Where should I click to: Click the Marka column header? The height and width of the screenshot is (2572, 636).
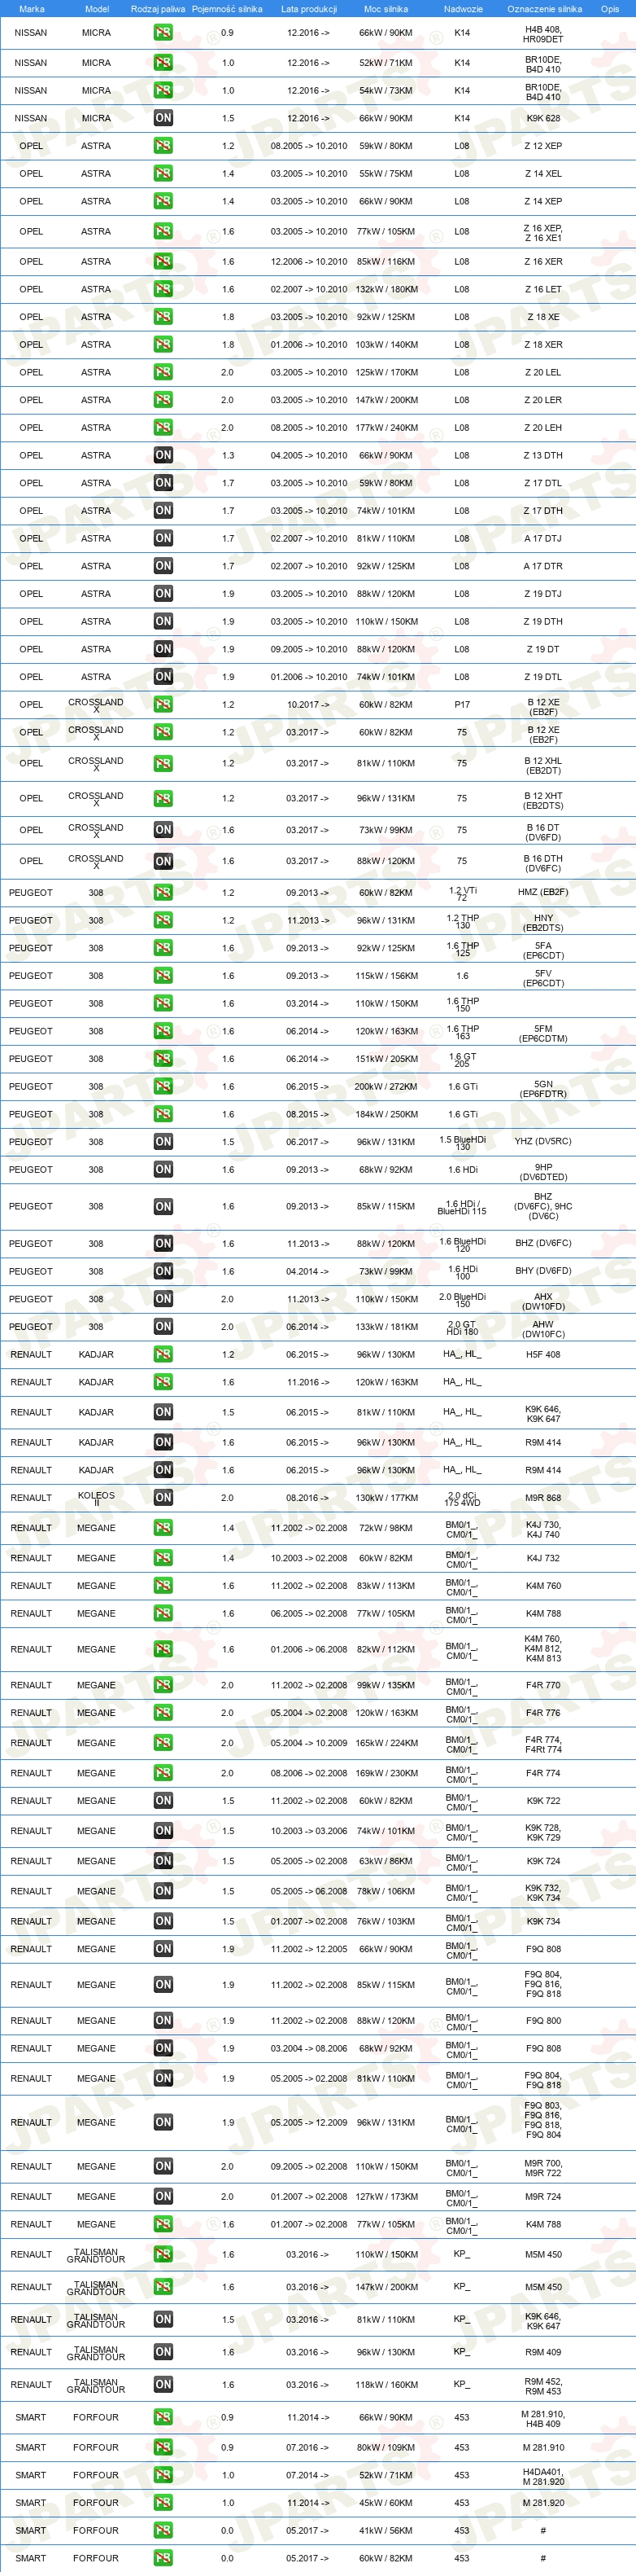[x=32, y=9]
